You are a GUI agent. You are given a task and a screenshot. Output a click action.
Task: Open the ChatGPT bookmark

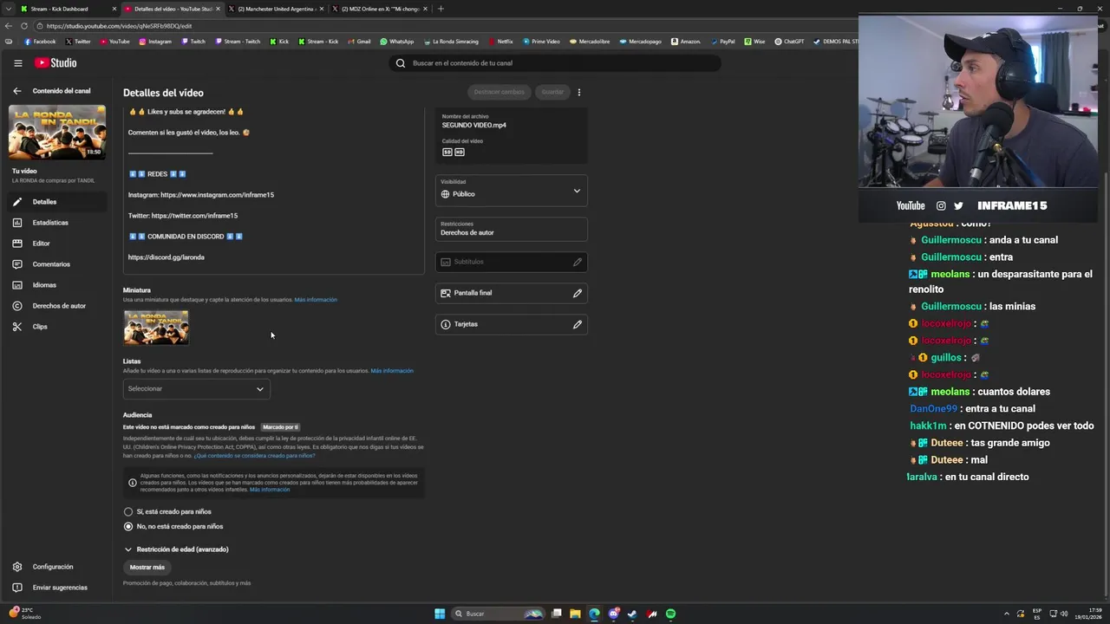(x=789, y=42)
